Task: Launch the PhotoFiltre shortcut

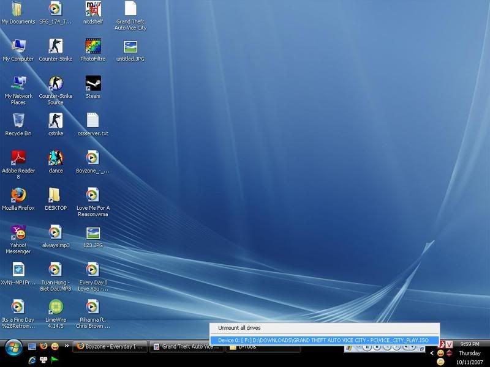Action: pyautogui.click(x=93, y=50)
